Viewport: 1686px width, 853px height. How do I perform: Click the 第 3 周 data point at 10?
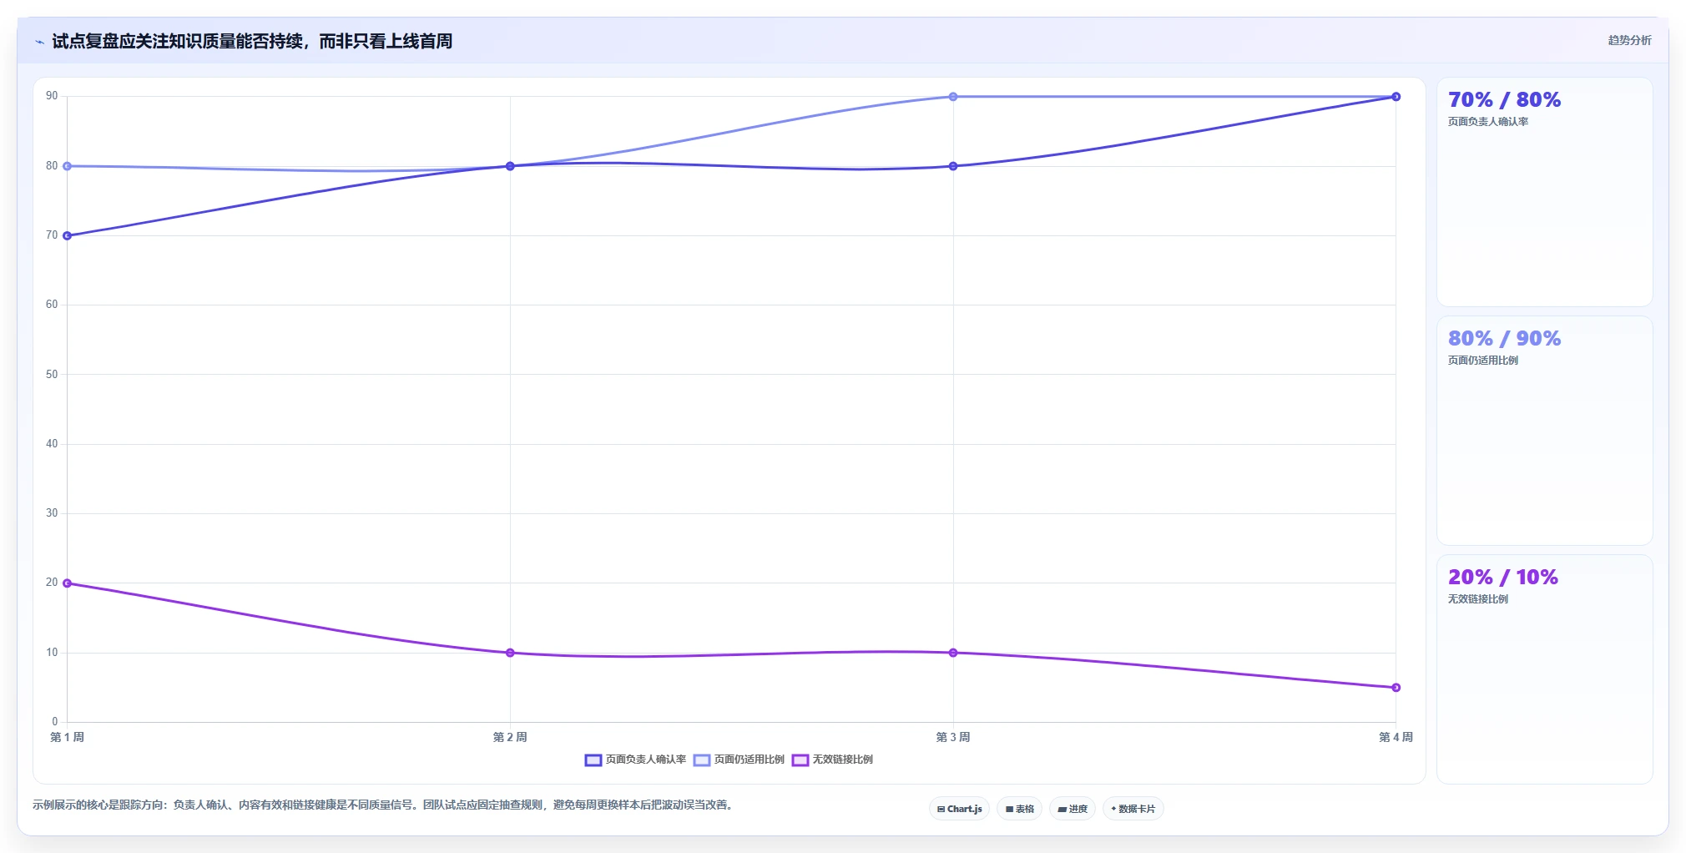(953, 653)
